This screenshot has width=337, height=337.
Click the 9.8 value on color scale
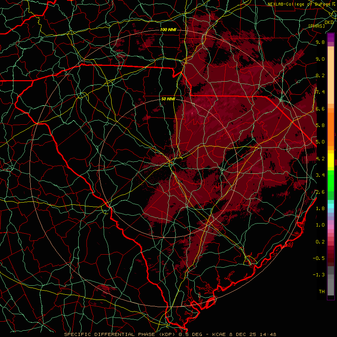(x=320, y=42)
